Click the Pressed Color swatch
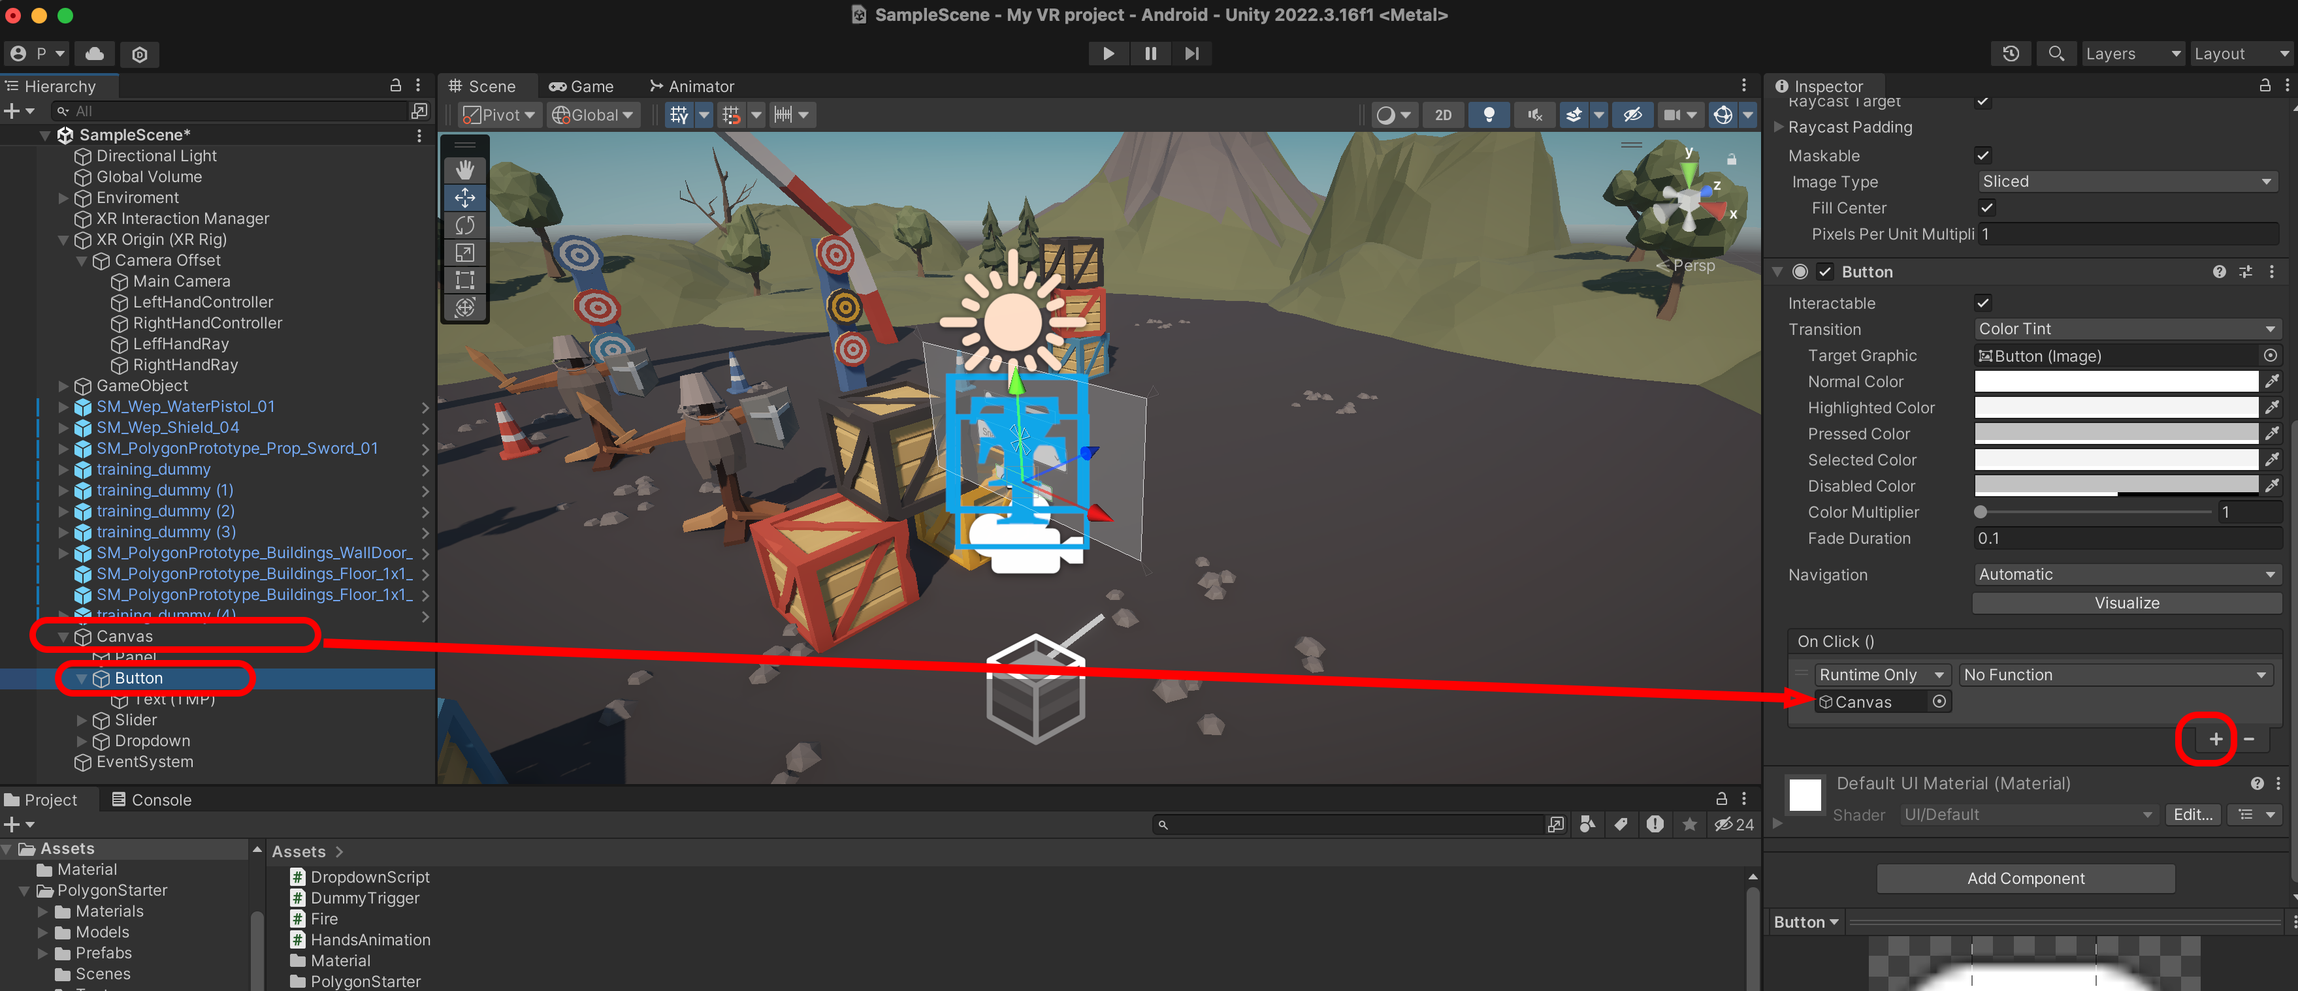The width and height of the screenshot is (2298, 991). click(2115, 434)
